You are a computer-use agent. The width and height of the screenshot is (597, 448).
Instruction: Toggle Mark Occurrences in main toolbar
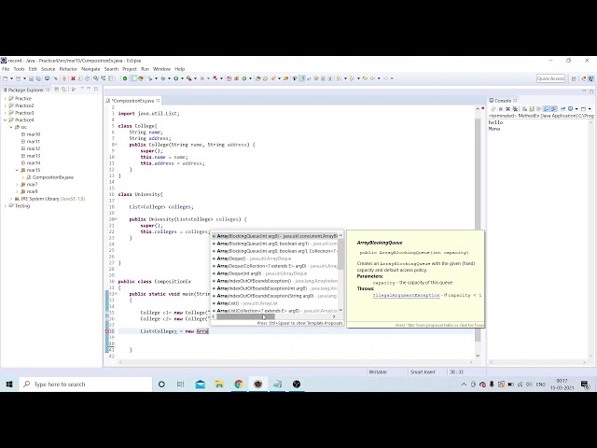(302, 78)
